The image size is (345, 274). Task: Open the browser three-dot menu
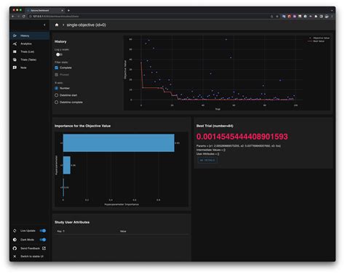click(x=332, y=16)
